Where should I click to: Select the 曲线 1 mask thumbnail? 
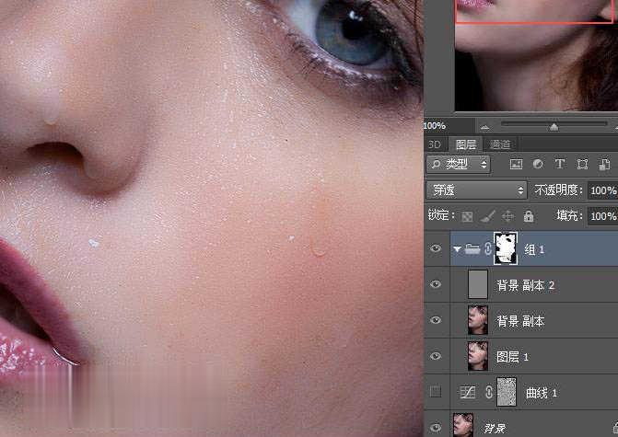(507, 392)
